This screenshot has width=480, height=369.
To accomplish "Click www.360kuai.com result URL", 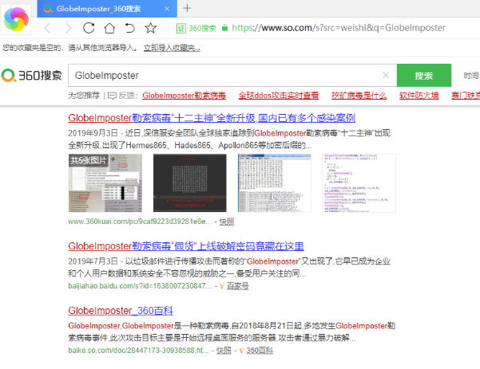I will 140,222.
